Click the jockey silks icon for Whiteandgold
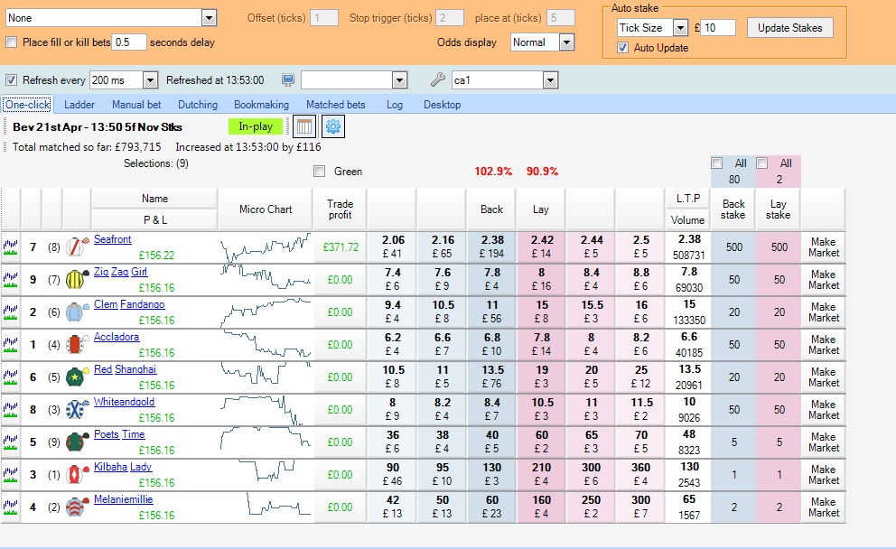896x549 pixels. pos(77,408)
